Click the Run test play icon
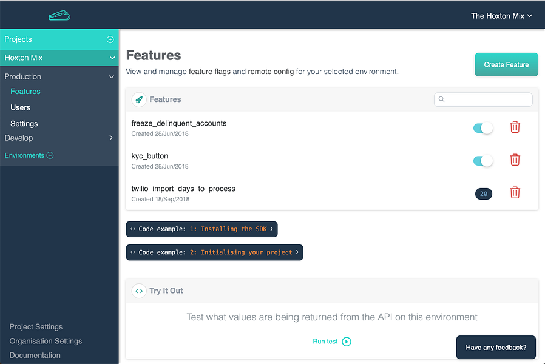The width and height of the screenshot is (545, 364). point(347,342)
